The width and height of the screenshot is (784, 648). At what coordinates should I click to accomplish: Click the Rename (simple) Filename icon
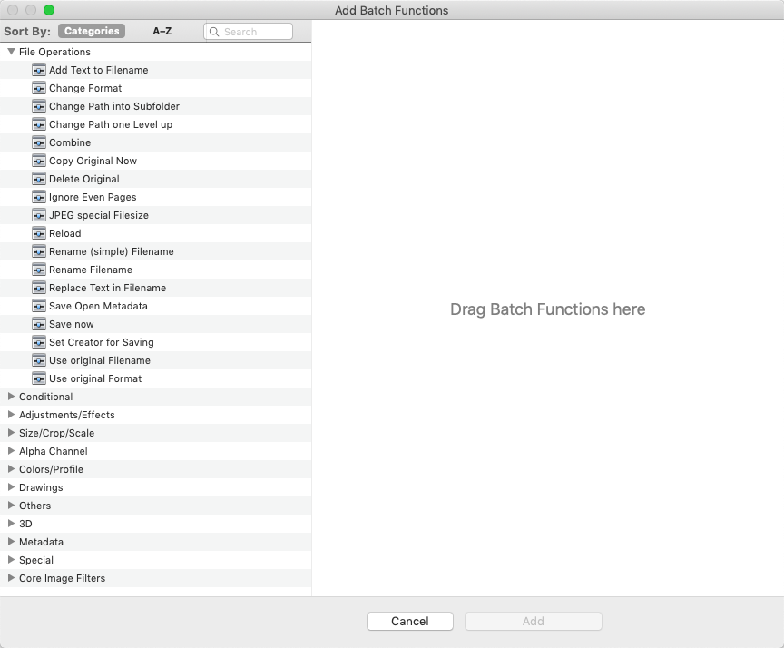pos(38,251)
